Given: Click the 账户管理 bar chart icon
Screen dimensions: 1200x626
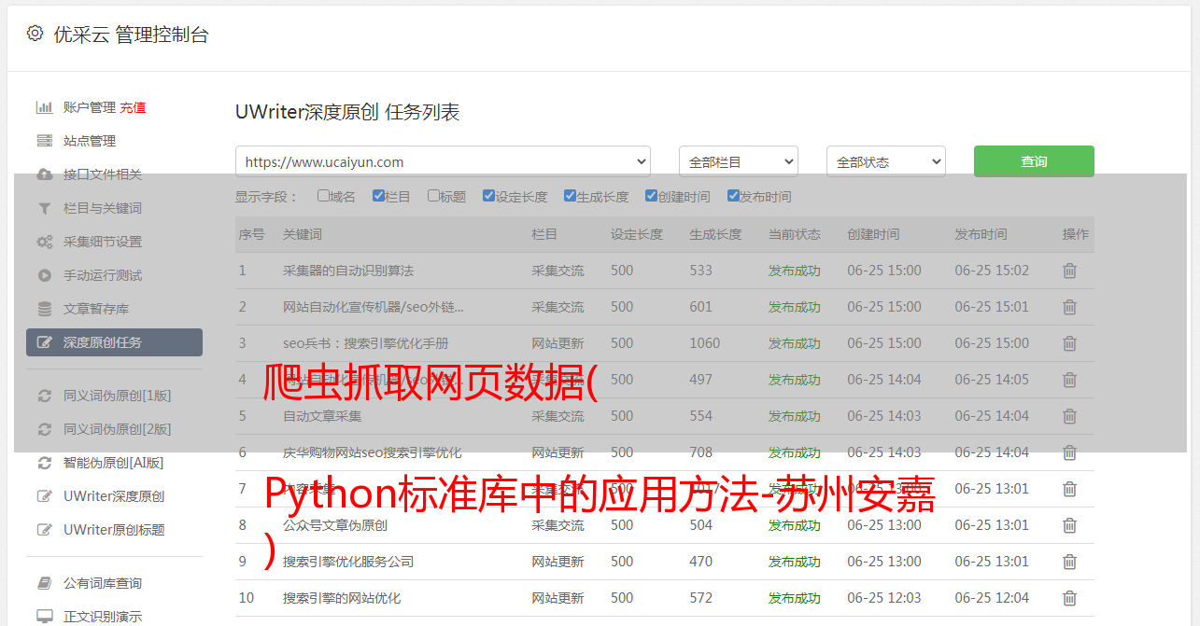Looking at the screenshot, I should click(x=44, y=107).
